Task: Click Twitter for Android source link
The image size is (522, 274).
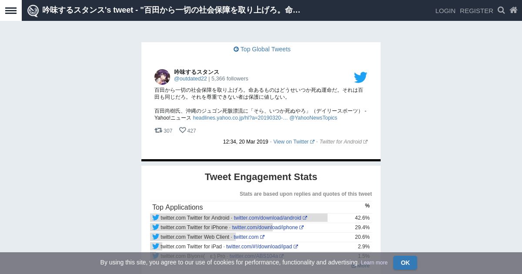Action: 343,142
